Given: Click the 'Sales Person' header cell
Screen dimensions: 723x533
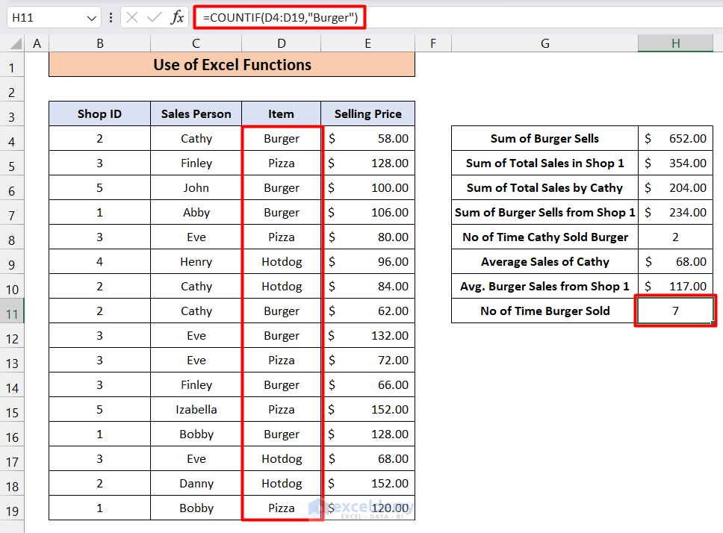Looking at the screenshot, I should pos(196,113).
